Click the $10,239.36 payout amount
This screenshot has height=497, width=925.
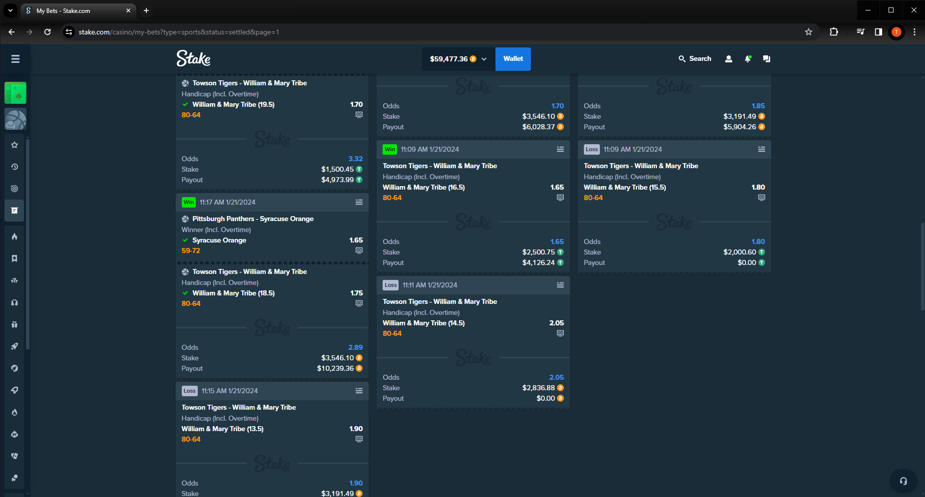click(335, 368)
